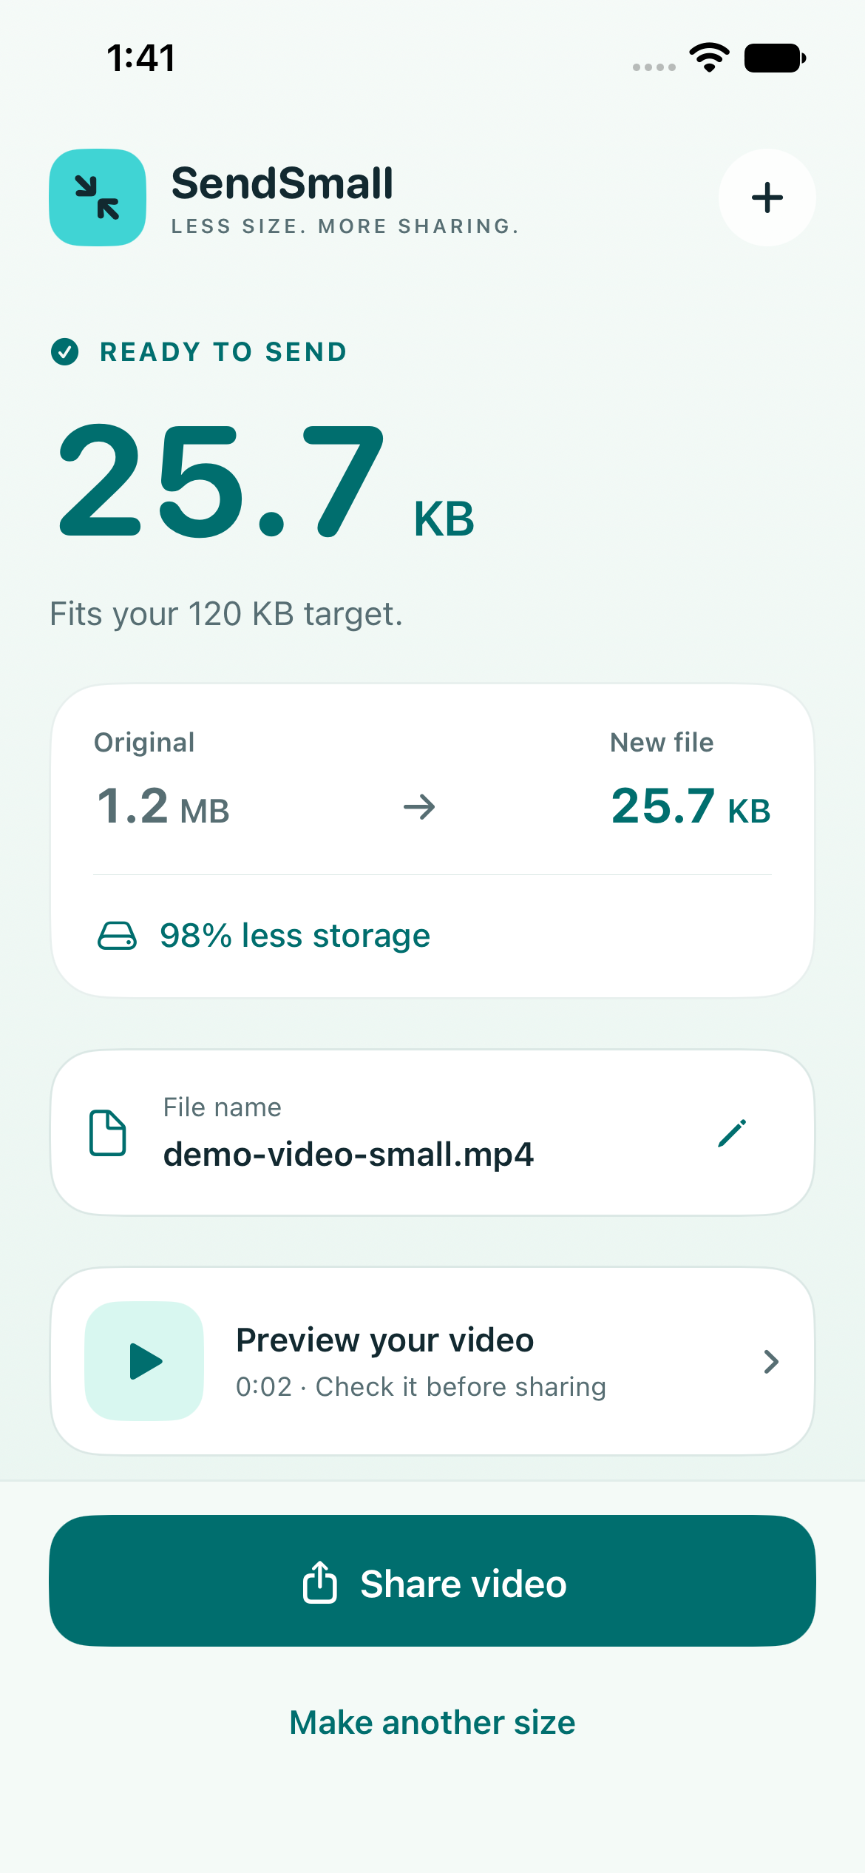Tap the READY TO SEND label

(x=223, y=352)
